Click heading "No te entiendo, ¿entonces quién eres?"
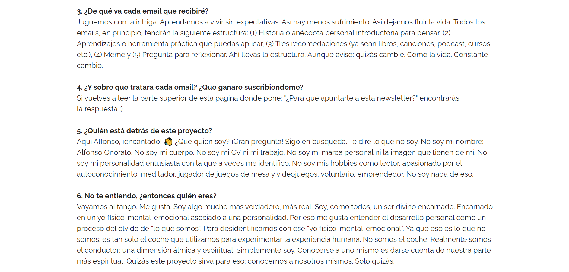Viewport: 569px width, 272px height. click(x=147, y=196)
